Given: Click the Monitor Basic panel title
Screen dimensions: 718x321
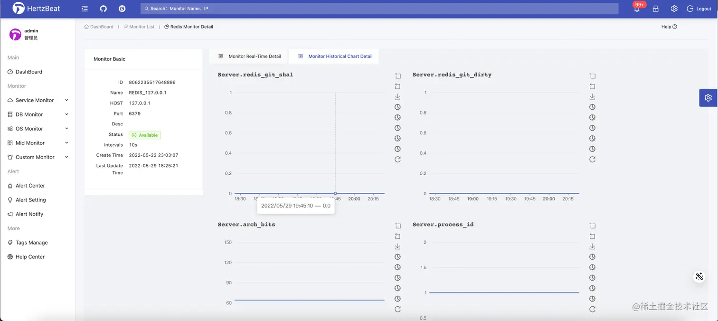Looking at the screenshot, I should pyautogui.click(x=109, y=59).
